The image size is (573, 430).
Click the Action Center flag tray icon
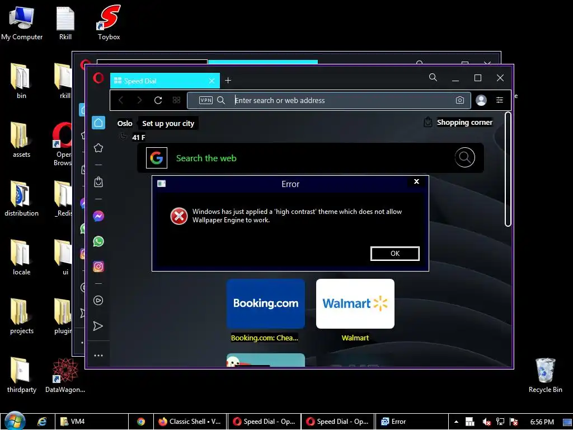point(514,422)
